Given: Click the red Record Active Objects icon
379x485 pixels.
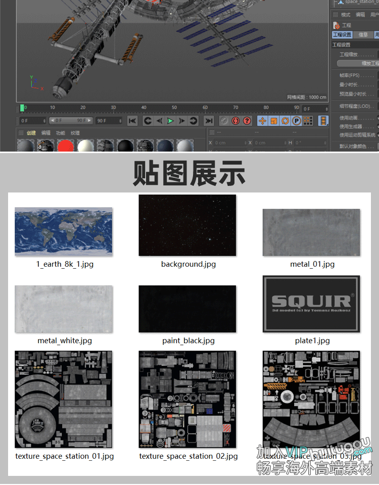Looking at the screenshot, I should 235,121.
